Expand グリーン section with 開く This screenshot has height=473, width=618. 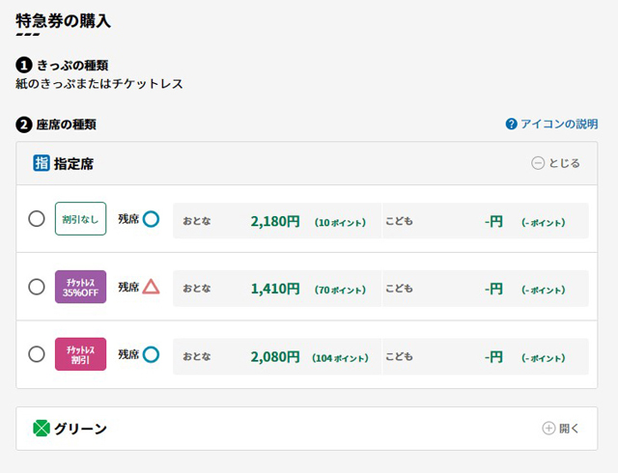coord(560,428)
